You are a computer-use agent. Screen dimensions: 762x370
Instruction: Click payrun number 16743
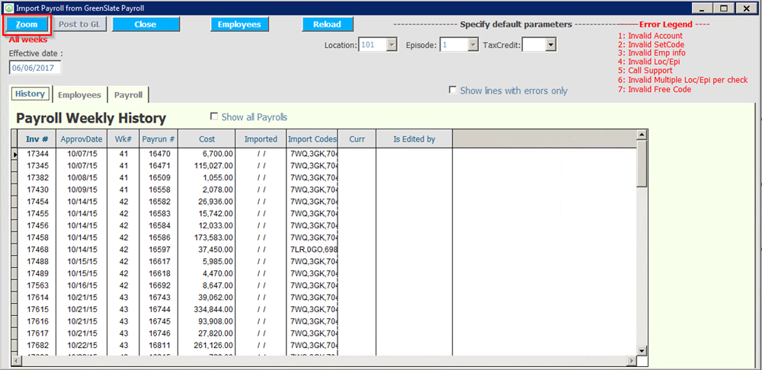tap(158, 297)
